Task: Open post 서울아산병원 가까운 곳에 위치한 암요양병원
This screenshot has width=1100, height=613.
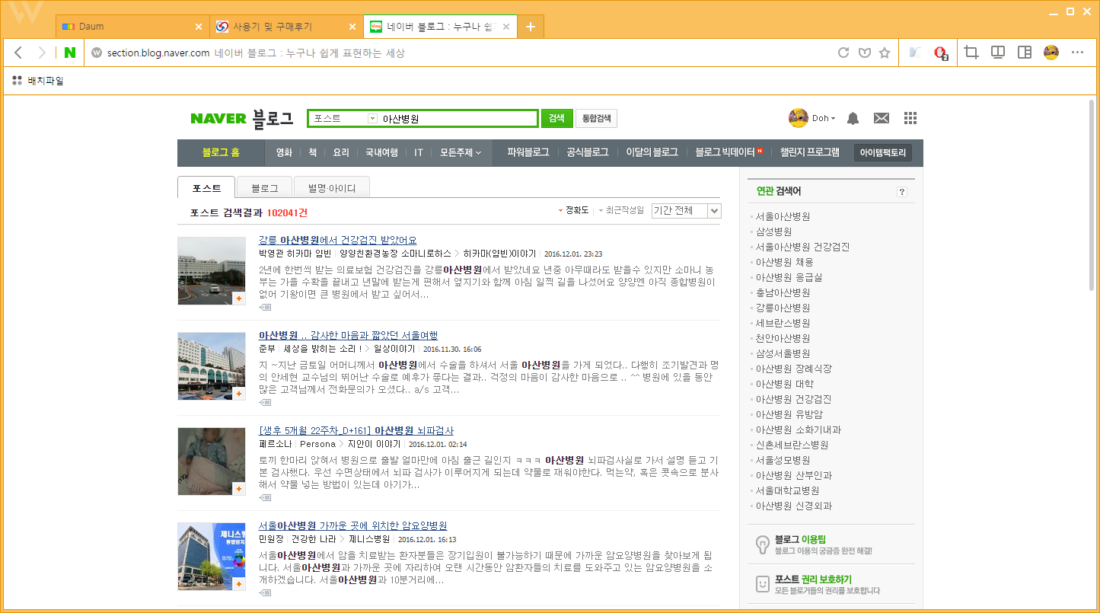Action: [352, 525]
